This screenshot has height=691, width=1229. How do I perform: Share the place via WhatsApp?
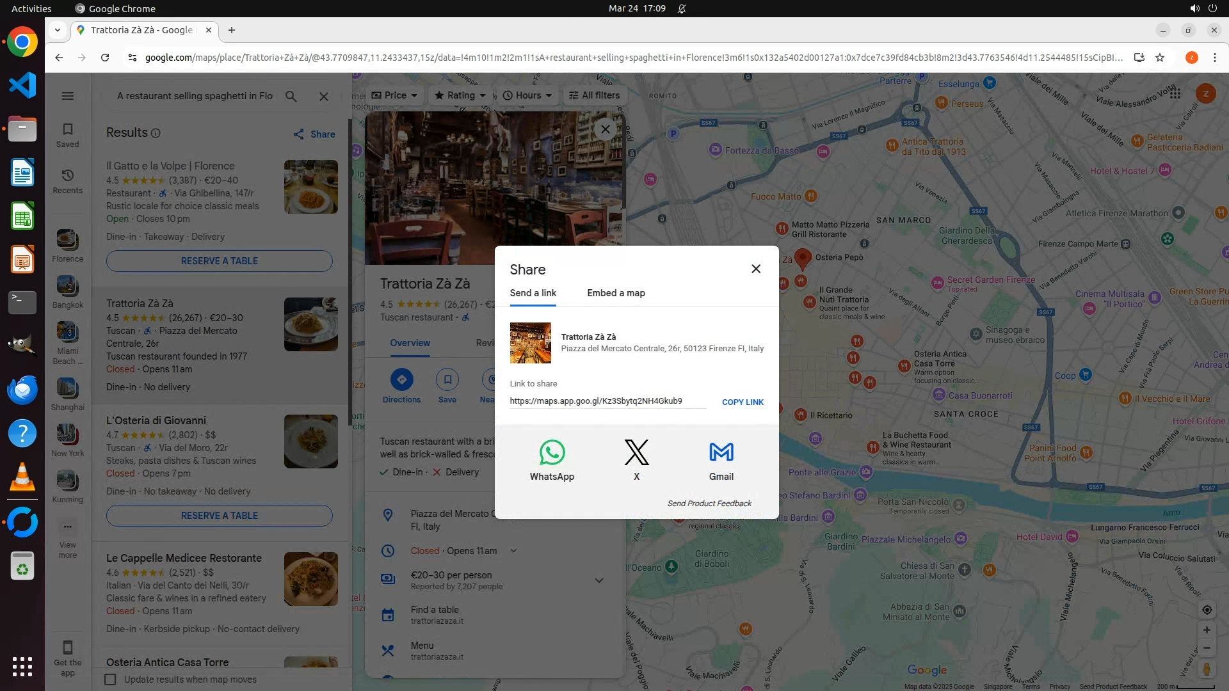pos(552,459)
